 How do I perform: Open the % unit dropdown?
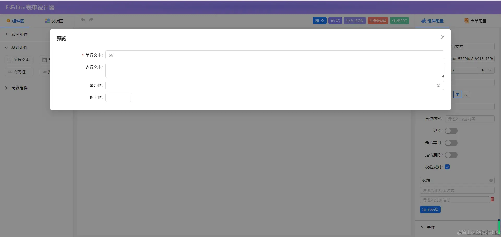pyautogui.click(x=486, y=71)
